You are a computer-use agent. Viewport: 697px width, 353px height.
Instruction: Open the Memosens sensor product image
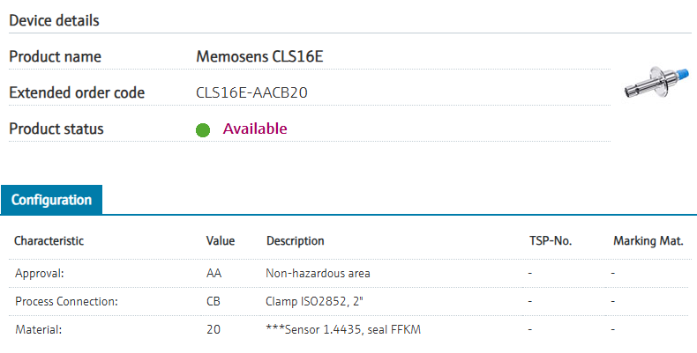[652, 82]
